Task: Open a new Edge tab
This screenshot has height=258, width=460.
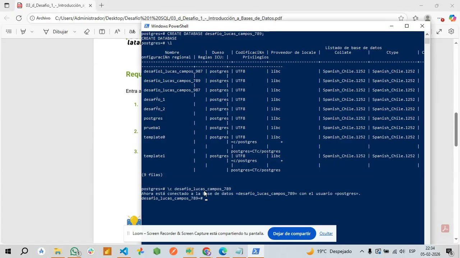Action: click(102, 5)
